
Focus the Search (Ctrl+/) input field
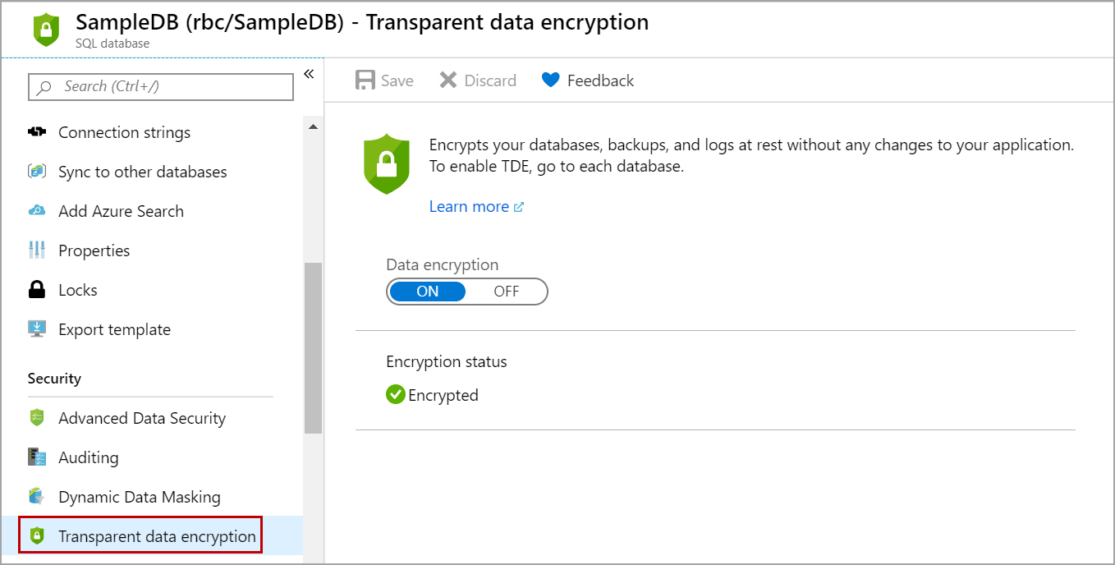click(x=161, y=87)
